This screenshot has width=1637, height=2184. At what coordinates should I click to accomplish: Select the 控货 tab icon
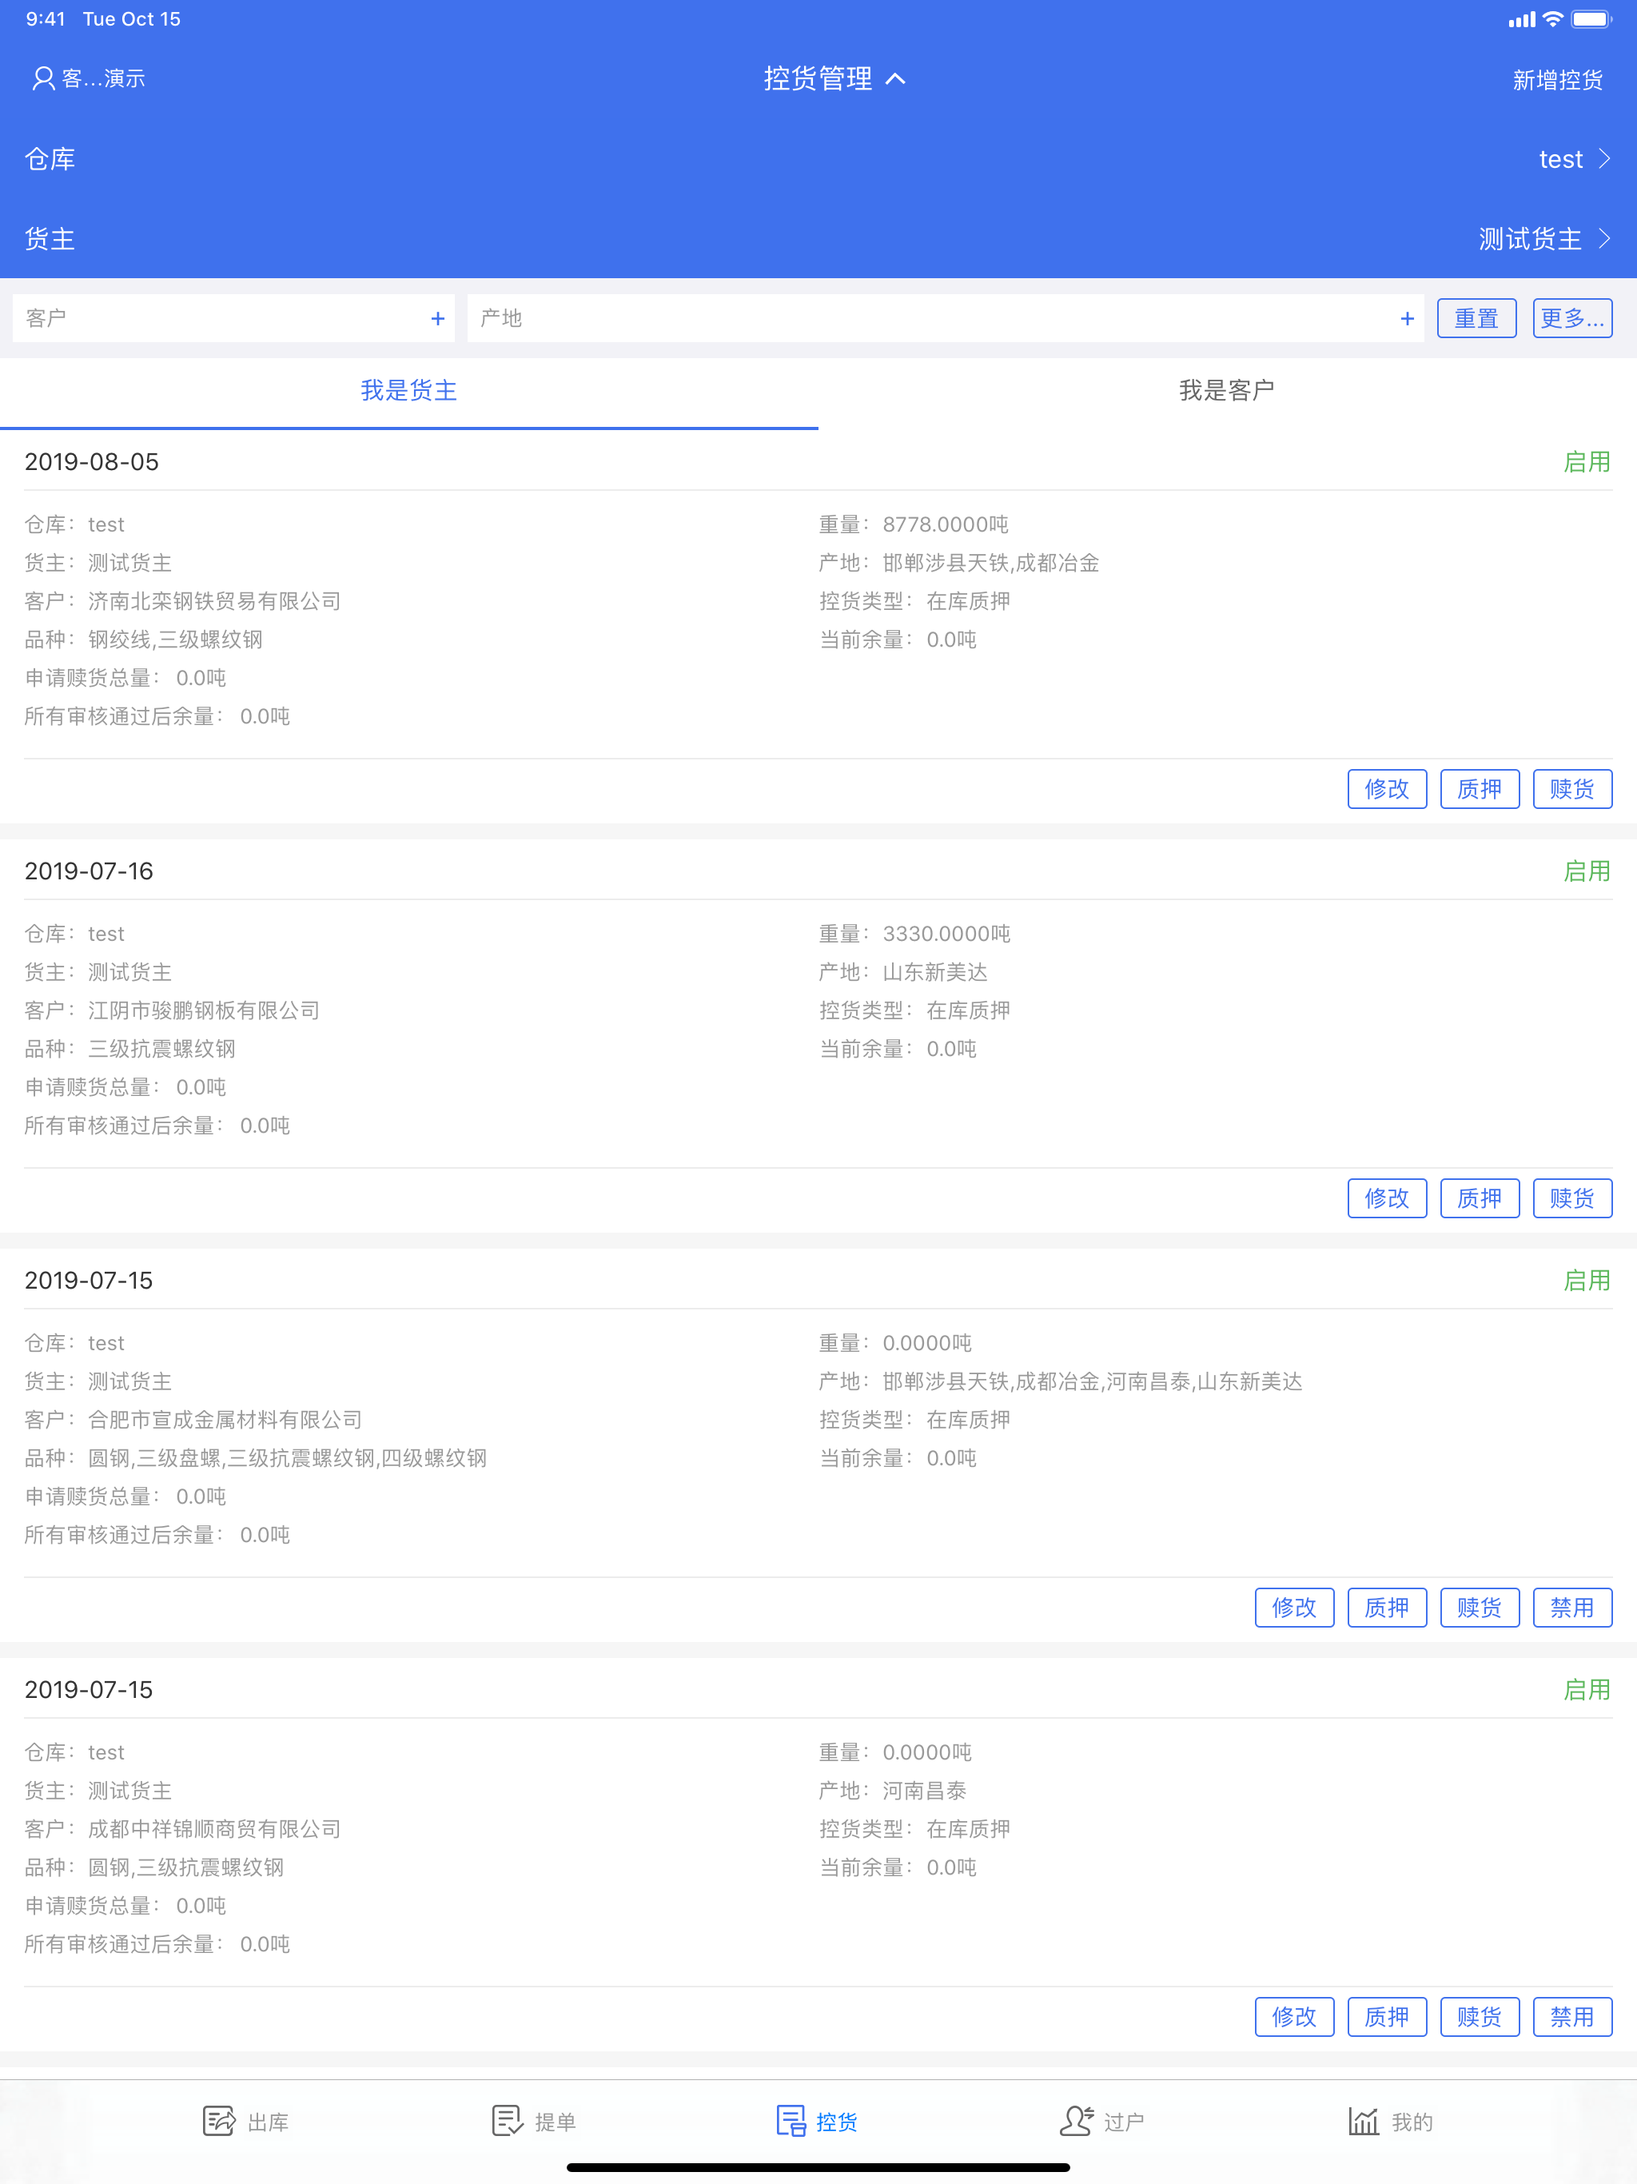tap(791, 2121)
